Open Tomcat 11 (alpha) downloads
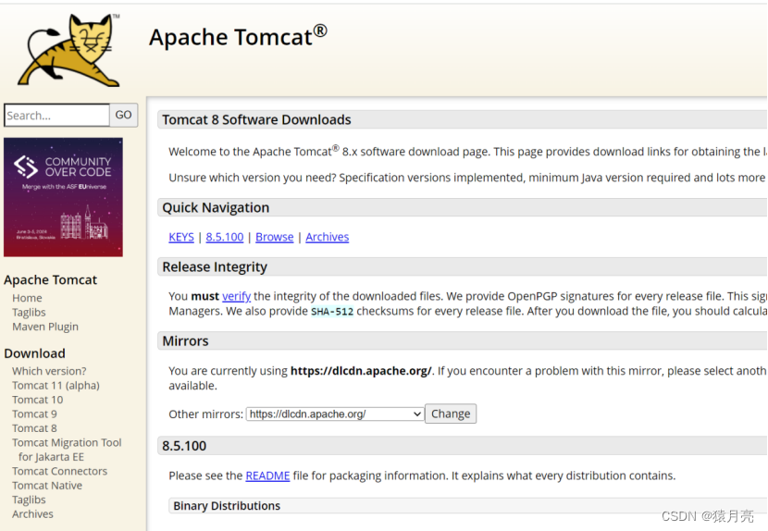Screen dimensions: 768x531 [x=56, y=386]
